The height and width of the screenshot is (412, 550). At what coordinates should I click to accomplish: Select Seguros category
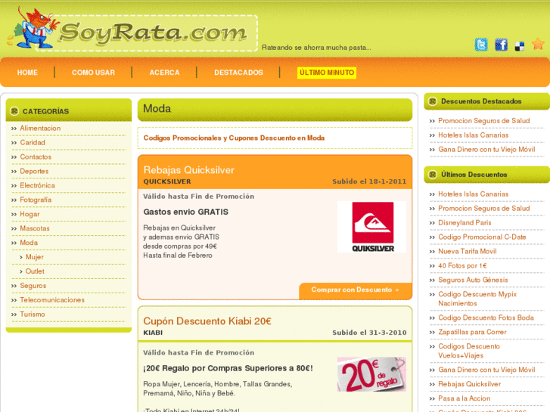33,286
